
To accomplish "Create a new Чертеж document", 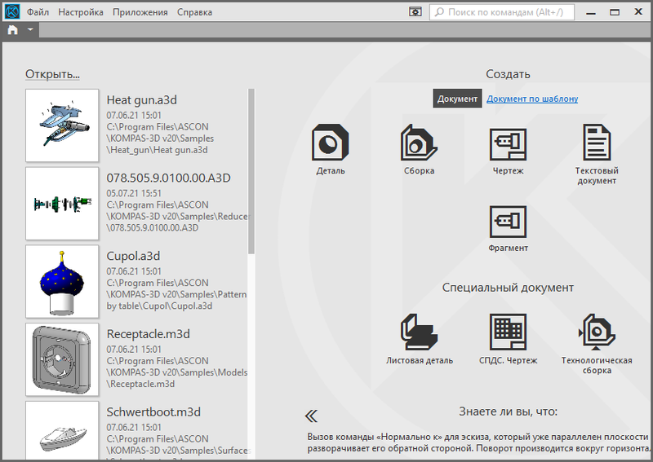I will pyautogui.click(x=508, y=149).
